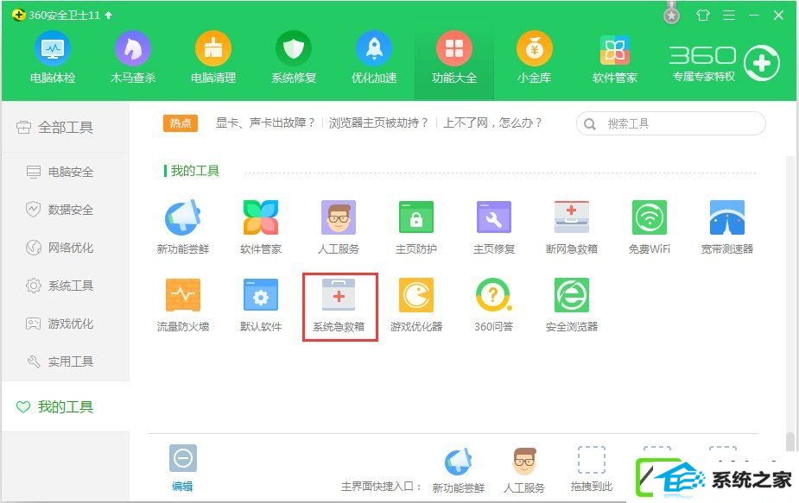
Task: Open link 浏览器主页被劫持？
Action: (x=378, y=123)
